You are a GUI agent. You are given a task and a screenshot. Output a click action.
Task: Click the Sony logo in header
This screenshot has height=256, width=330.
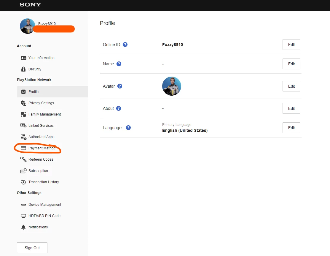pos(30,5)
